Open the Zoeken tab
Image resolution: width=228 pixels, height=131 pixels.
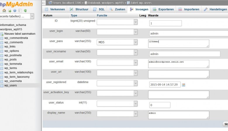117,9
